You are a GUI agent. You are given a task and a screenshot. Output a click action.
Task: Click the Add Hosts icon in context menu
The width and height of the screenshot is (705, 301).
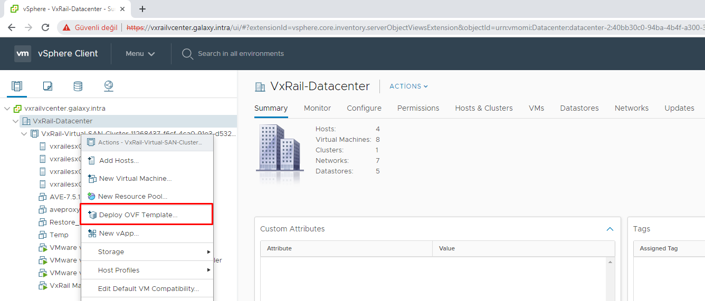92,161
